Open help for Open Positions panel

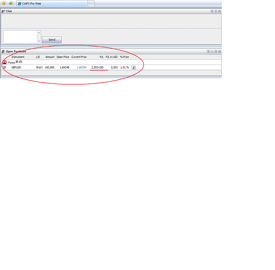[x=208, y=51]
